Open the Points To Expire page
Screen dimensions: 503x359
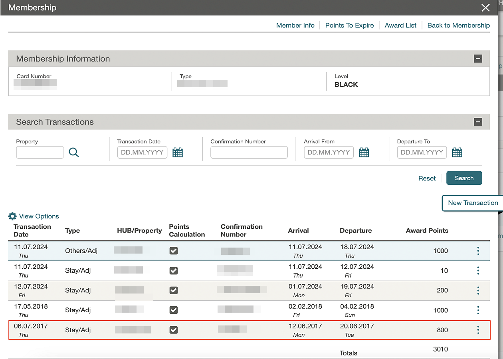349,25
